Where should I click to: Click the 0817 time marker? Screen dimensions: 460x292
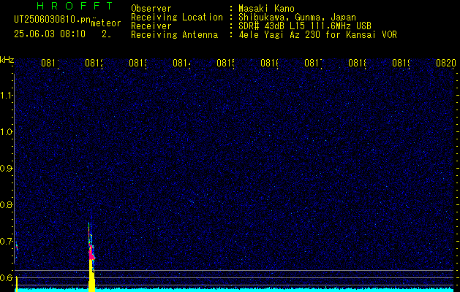[313, 63]
